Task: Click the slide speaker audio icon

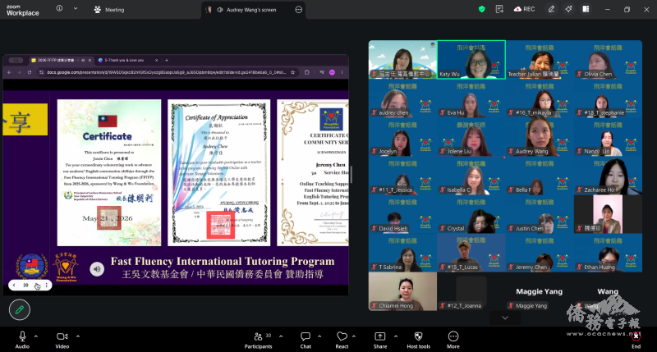Action: click(x=97, y=268)
